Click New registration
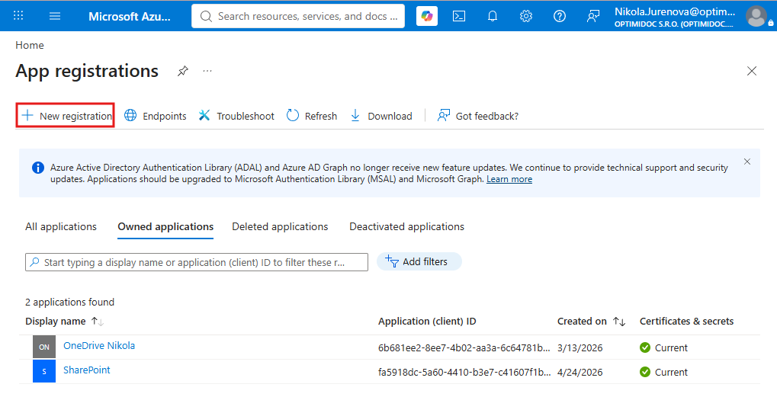 [66, 116]
